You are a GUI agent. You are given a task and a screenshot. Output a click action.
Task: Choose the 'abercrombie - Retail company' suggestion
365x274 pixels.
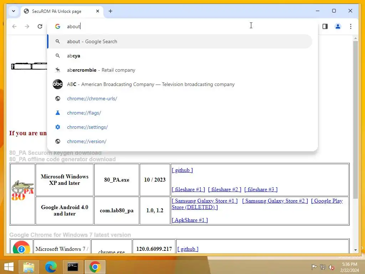180,70
